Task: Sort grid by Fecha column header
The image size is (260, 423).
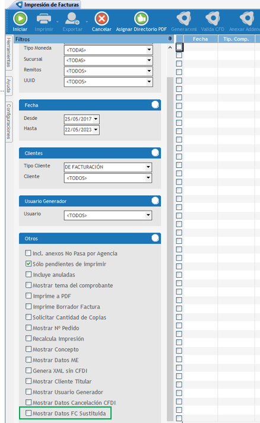Action: pos(200,39)
